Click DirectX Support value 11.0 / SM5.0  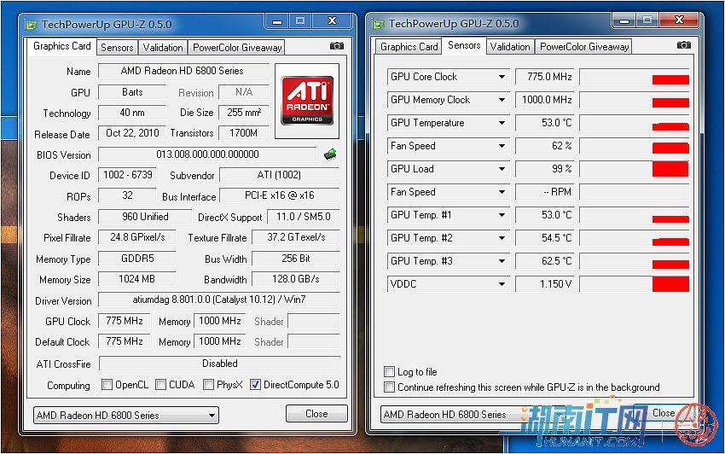[304, 217]
